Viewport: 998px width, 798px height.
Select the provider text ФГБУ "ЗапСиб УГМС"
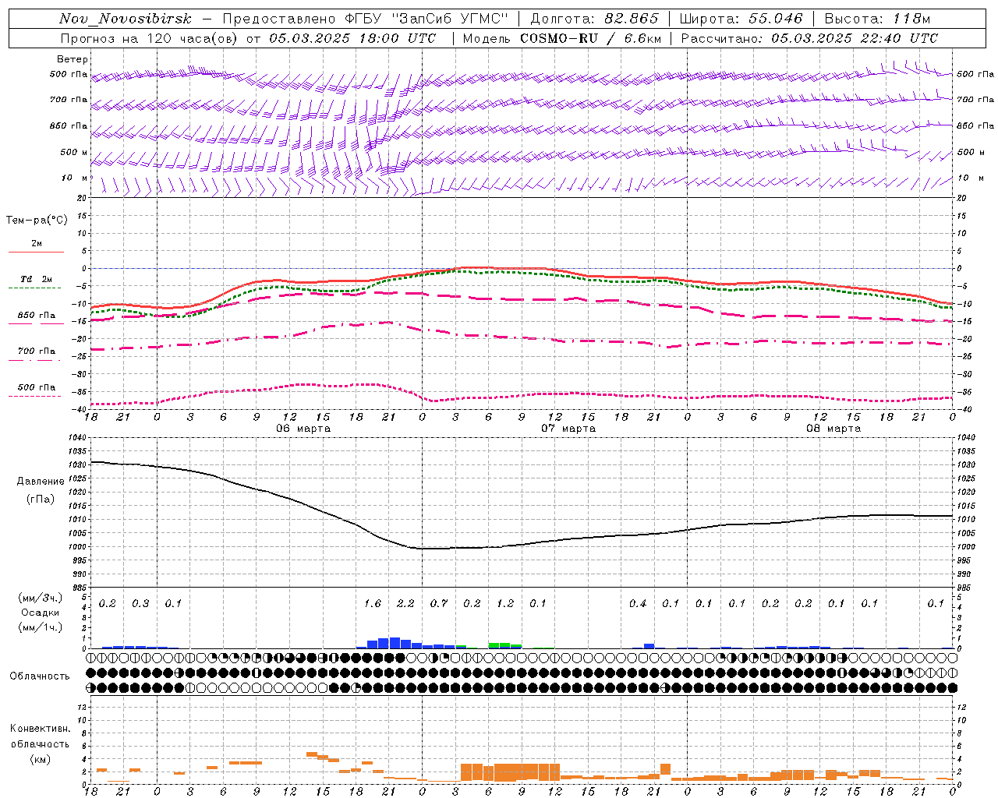click(x=426, y=19)
